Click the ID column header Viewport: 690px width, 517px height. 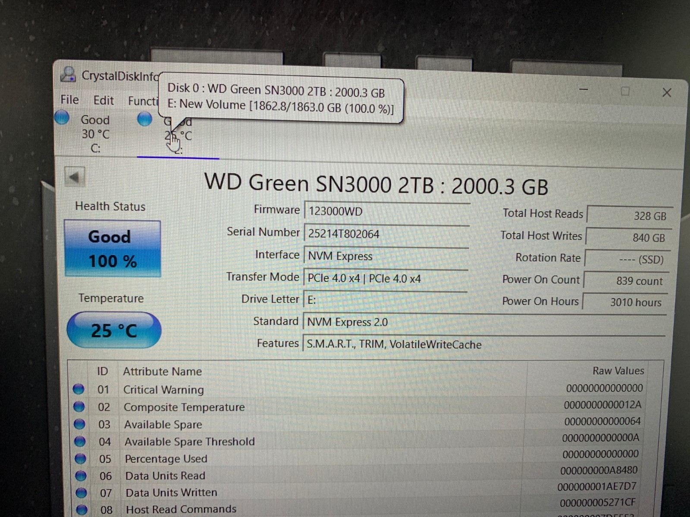(x=103, y=371)
